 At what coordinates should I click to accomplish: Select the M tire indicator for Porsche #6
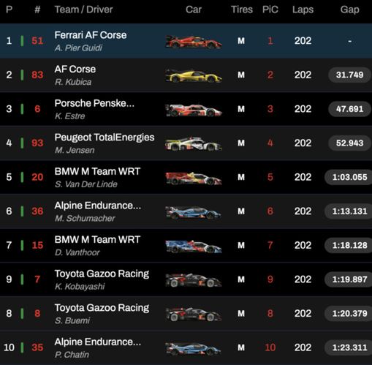241,109
